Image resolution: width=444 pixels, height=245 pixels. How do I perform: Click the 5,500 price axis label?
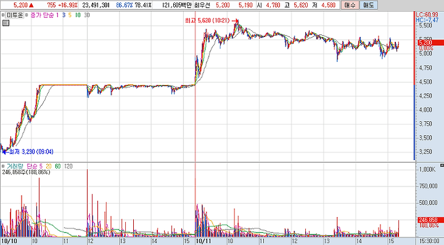point(425,25)
